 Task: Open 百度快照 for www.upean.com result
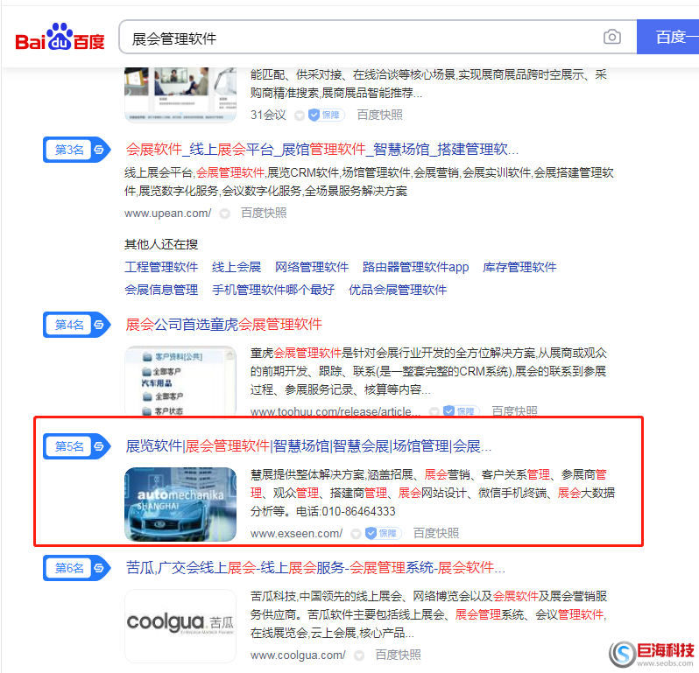pos(264,213)
